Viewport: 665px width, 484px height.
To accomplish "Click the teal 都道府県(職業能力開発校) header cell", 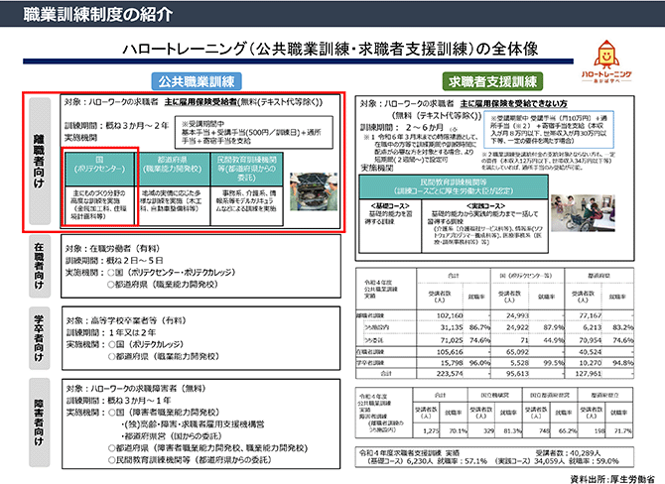I will [x=172, y=170].
